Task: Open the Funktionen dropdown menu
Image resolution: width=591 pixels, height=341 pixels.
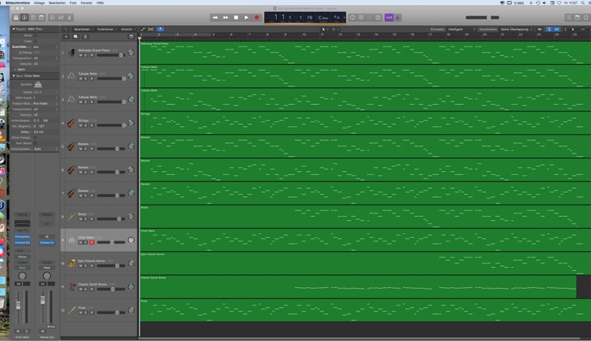Action: click(x=107, y=29)
